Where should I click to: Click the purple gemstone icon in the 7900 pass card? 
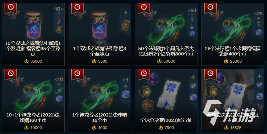click(153, 79)
